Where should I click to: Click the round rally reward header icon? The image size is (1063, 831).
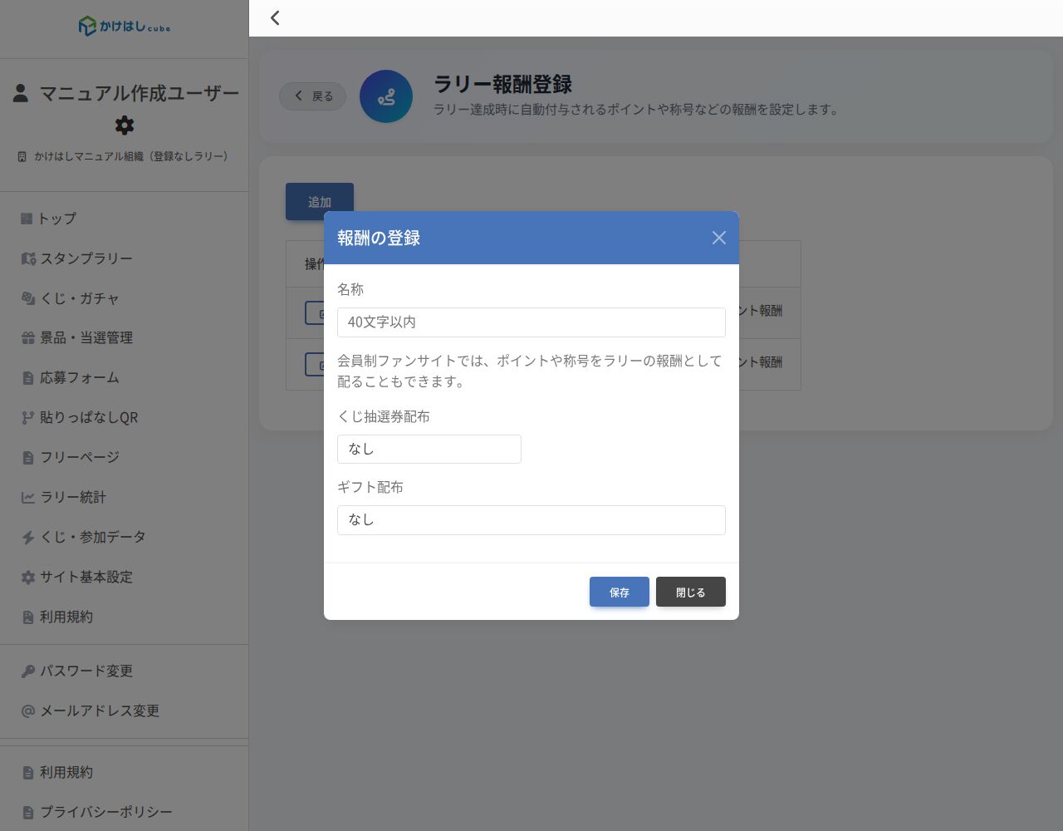[386, 96]
